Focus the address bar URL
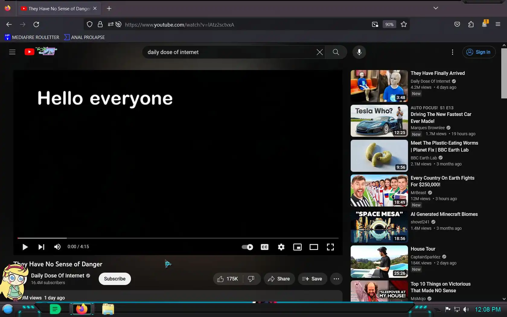This screenshot has width=507, height=317. pyautogui.click(x=180, y=25)
